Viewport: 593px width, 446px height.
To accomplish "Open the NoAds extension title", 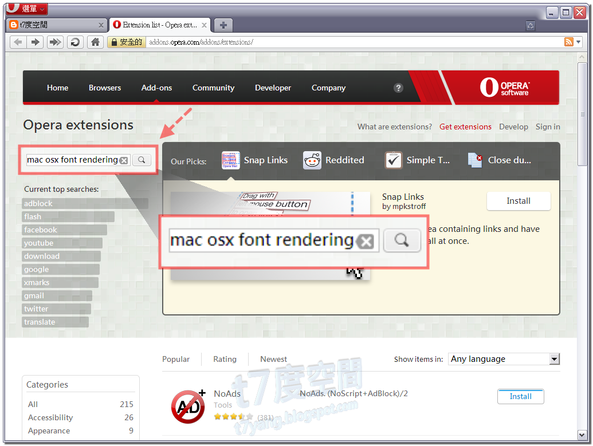I will [x=227, y=394].
